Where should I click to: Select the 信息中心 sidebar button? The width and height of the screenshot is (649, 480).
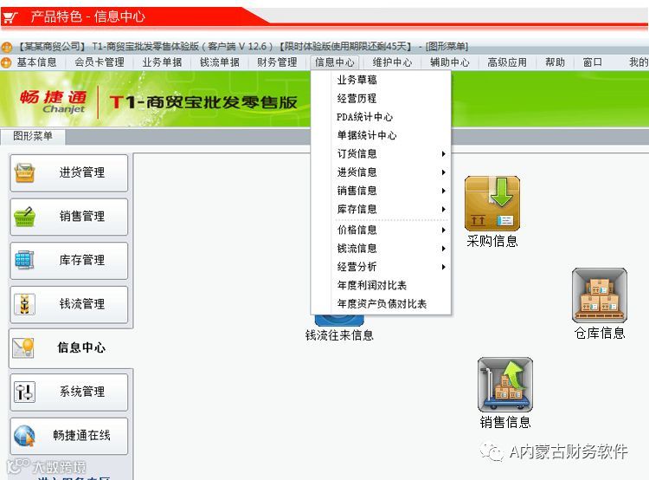coord(69,347)
